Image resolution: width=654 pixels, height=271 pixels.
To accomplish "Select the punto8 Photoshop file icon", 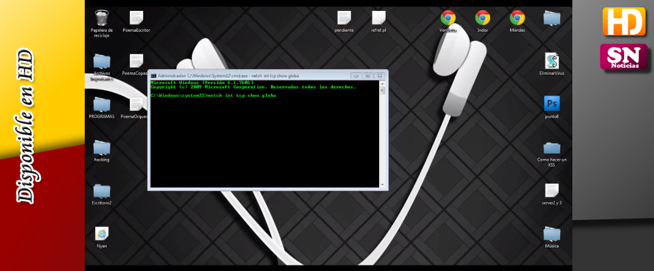I will (552, 104).
